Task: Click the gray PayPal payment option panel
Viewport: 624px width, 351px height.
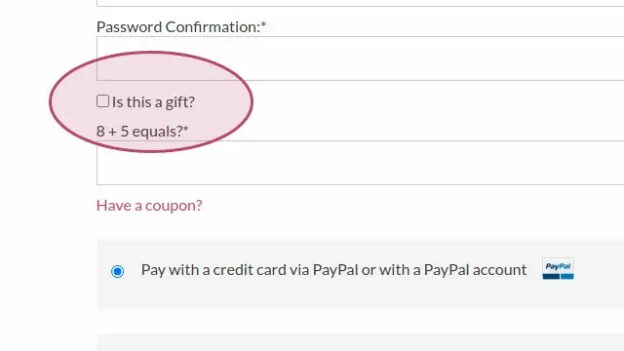Action: tap(360, 274)
